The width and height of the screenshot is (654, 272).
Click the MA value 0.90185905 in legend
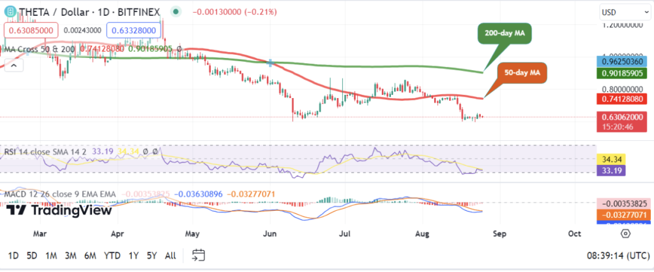150,49
